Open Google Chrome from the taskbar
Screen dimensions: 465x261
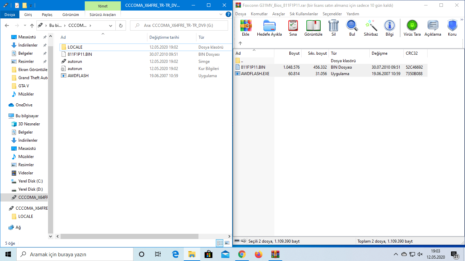coord(242,254)
